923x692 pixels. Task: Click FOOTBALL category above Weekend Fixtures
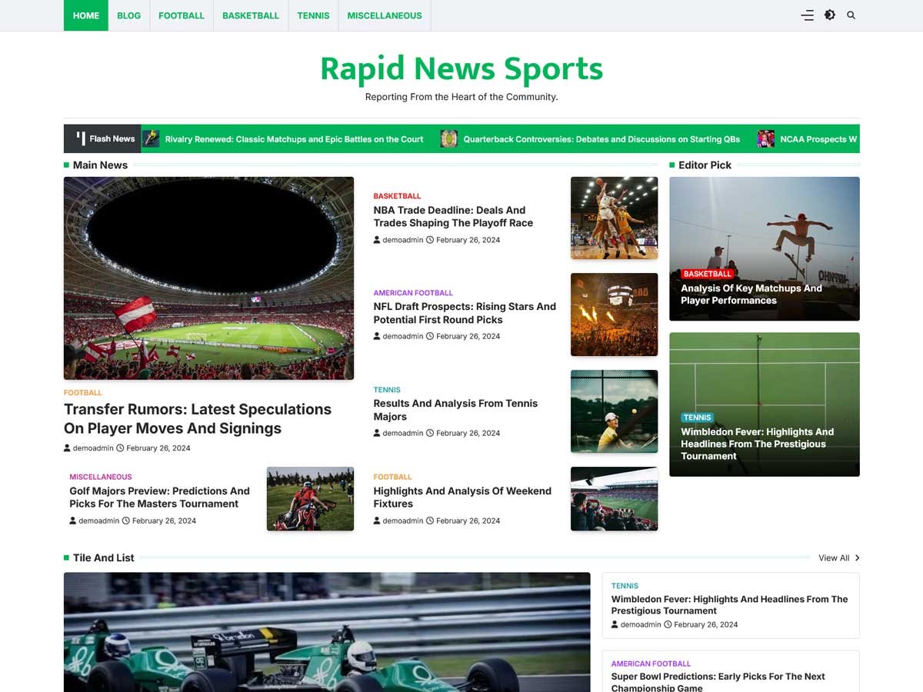393,477
